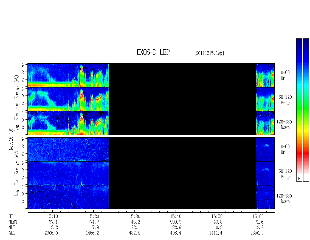Click the MLAT value -45.2
Viewport: 310px width, 240px height.
coord(134,222)
